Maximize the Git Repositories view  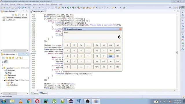pyautogui.click(x=27, y=54)
